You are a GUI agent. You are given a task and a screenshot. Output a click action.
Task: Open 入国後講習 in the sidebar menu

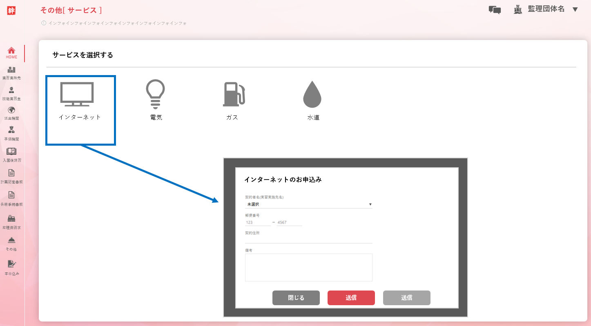click(11, 155)
